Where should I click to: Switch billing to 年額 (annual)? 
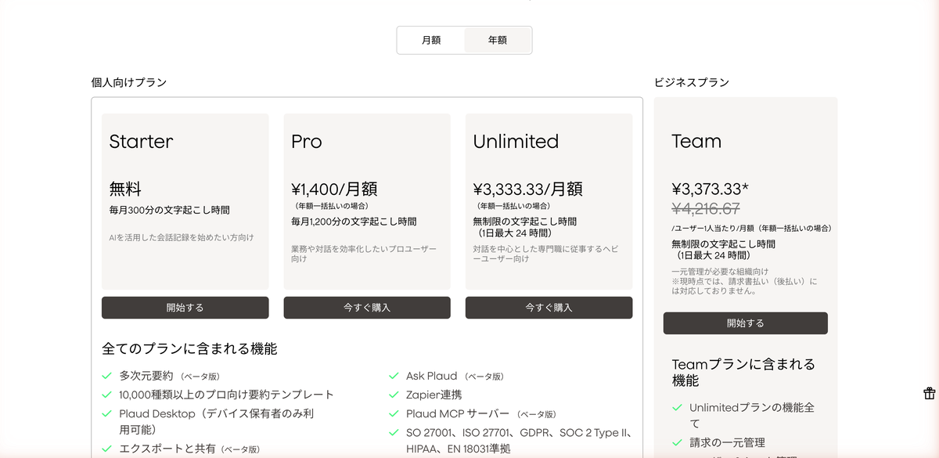pos(498,40)
